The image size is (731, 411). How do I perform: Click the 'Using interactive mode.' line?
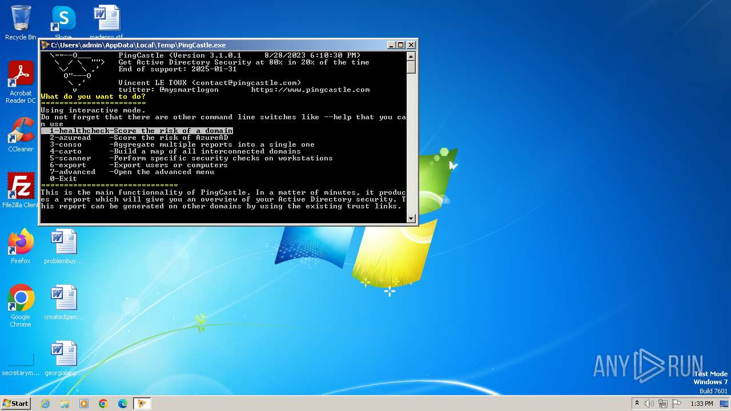coord(93,110)
